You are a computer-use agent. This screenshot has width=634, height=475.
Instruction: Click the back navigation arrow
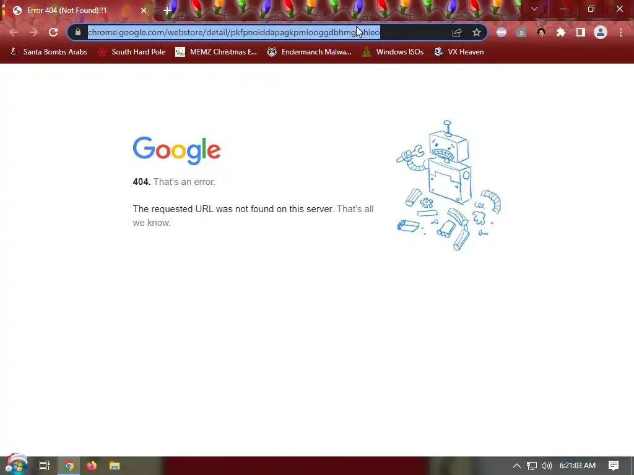tap(14, 32)
